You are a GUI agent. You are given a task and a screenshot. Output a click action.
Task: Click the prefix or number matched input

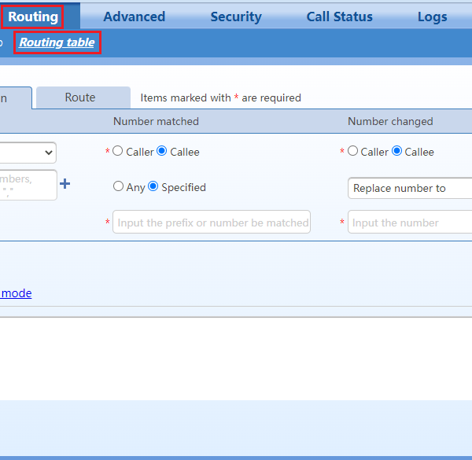[212, 223]
